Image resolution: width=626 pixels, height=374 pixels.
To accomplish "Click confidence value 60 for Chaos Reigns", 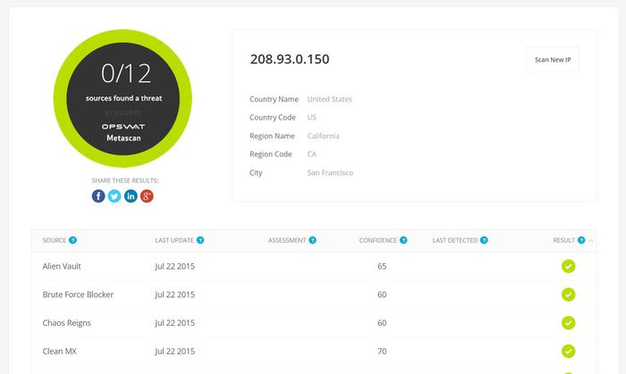I will (382, 322).
